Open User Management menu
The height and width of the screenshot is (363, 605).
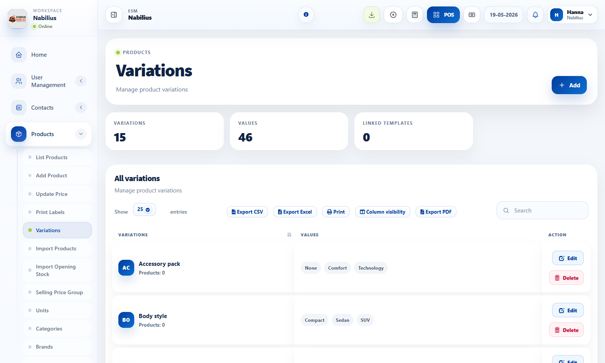[49, 81]
